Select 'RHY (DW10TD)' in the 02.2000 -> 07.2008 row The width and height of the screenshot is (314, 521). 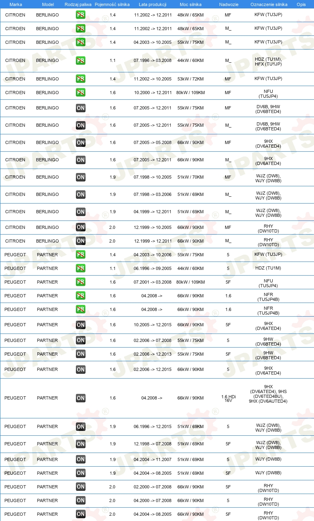(x=268, y=488)
